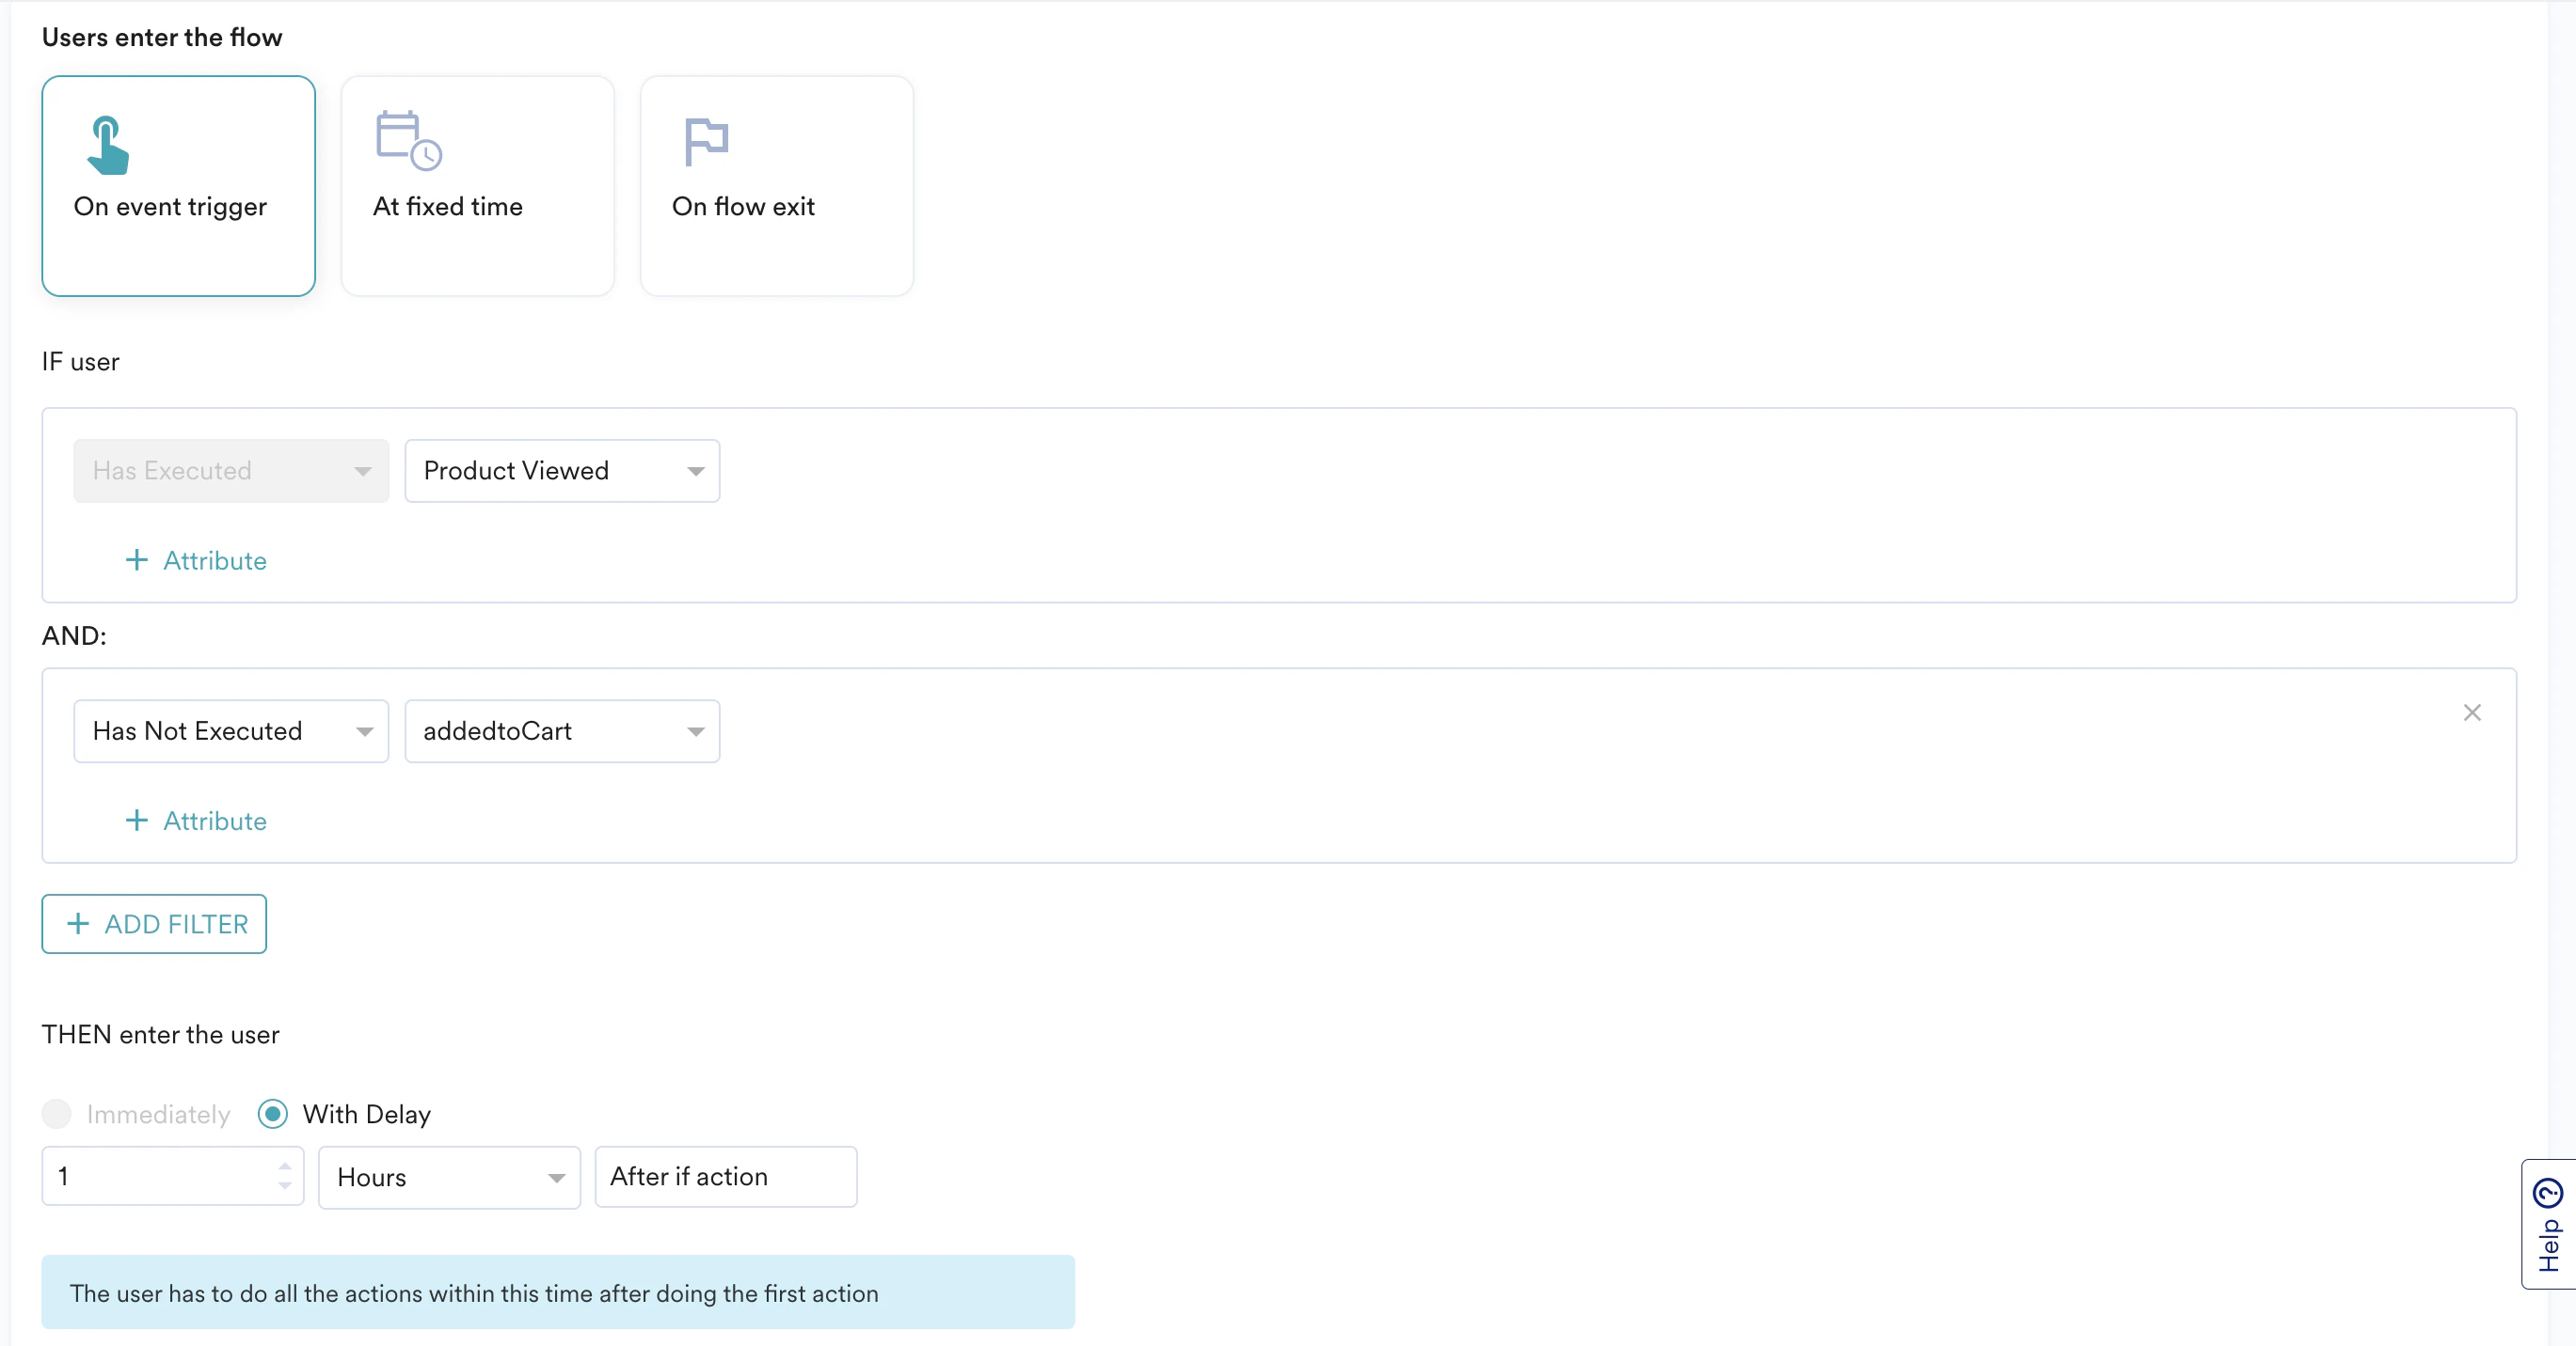Screen dimensions: 2576x1346
Task: Click plus icon beside first Attribute link
Action: (137, 560)
